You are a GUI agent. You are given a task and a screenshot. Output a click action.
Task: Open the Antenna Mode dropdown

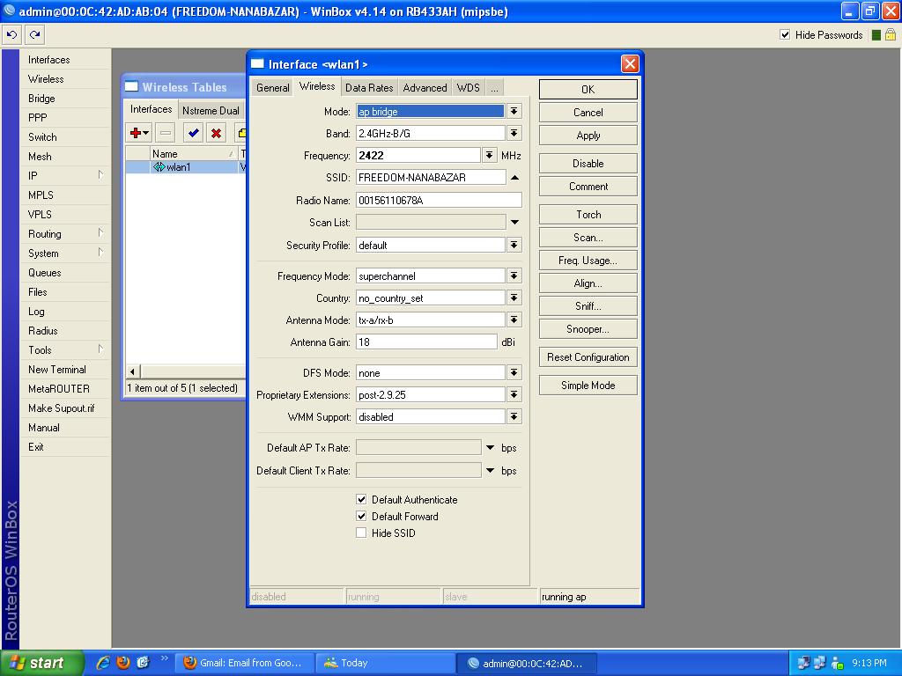pos(514,320)
